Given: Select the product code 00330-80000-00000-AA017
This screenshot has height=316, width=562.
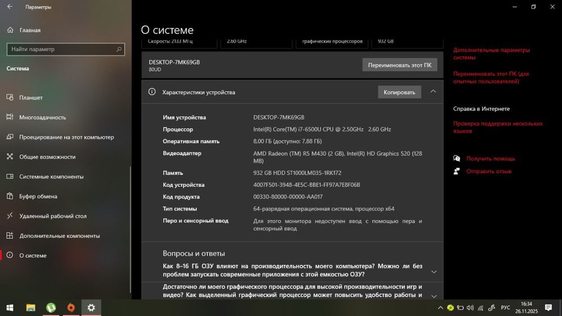Looking at the screenshot, I should click(x=288, y=197).
